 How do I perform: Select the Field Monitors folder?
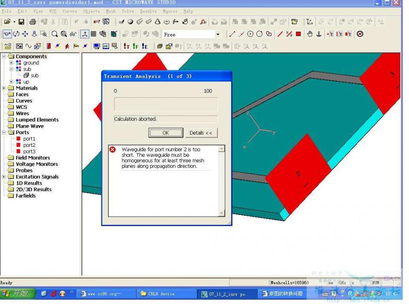tap(33, 158)
